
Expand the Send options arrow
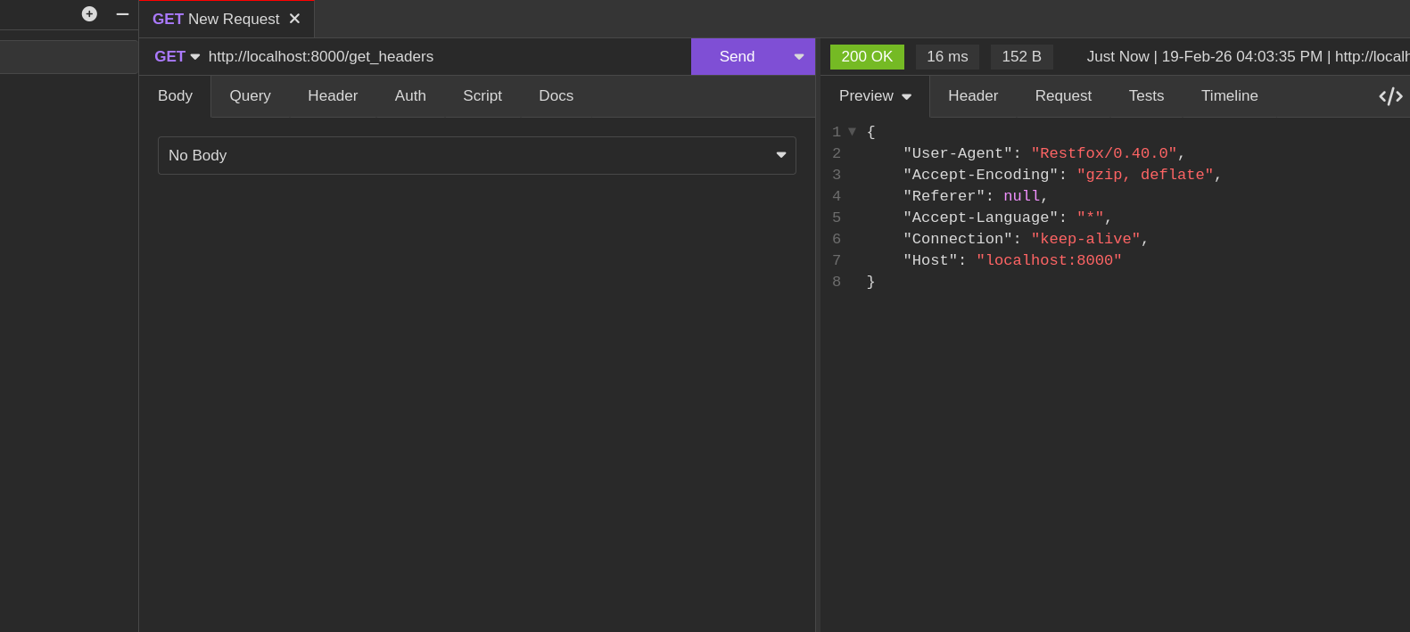(798, 57)
